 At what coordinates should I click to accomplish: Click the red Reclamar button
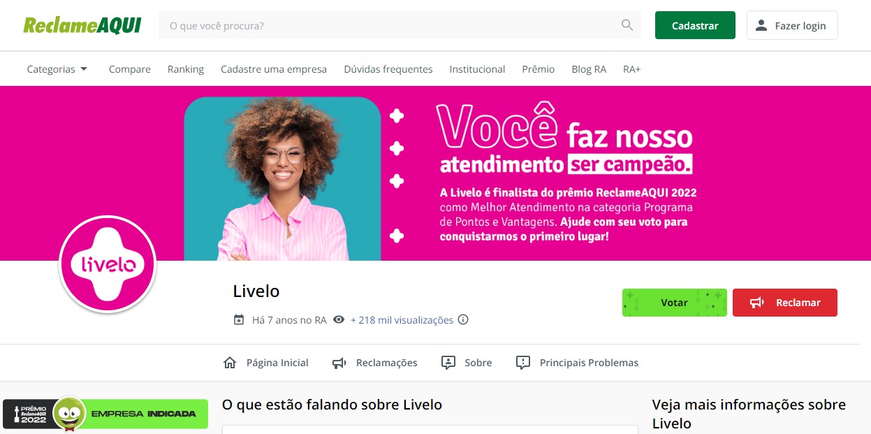point(785,303)
